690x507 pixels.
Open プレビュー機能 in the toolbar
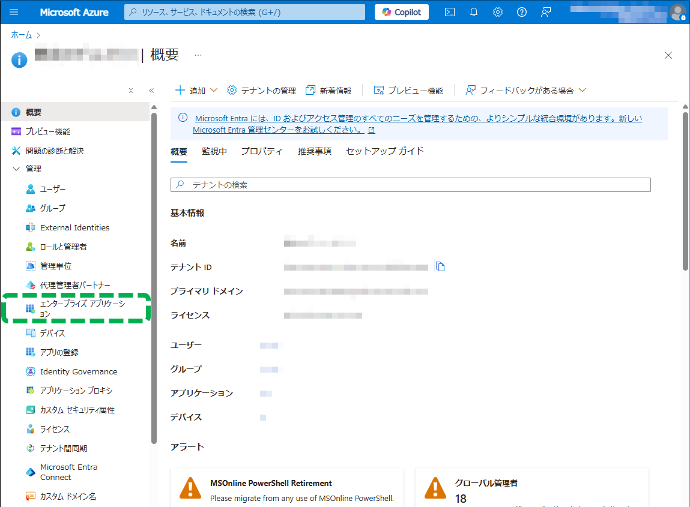point(408,91)
